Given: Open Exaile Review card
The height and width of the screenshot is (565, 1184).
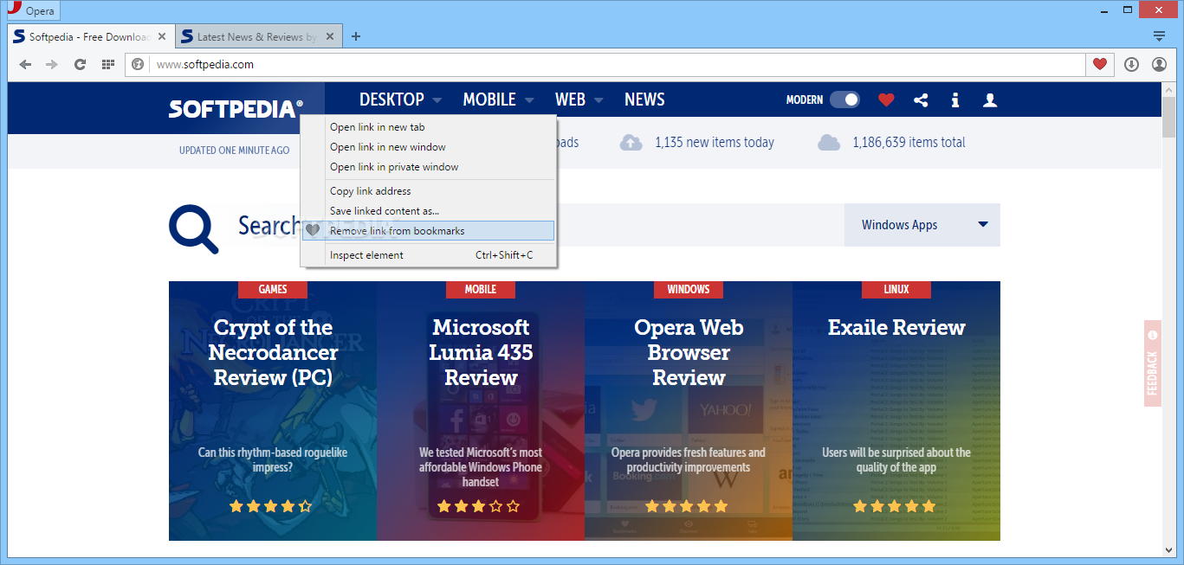Looking at the screenshot, I should coord(896,411).
